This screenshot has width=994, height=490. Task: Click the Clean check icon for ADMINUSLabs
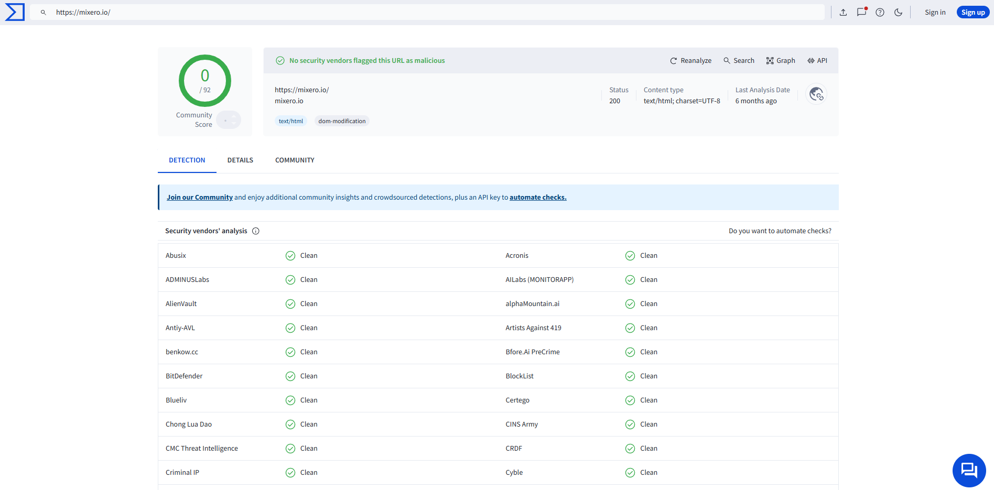290,280
